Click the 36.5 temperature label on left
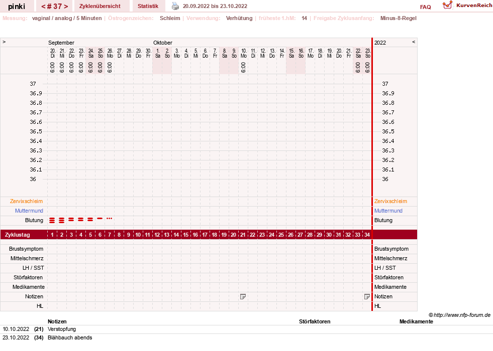This screenshot has width=493, height=351. point(36,131)
